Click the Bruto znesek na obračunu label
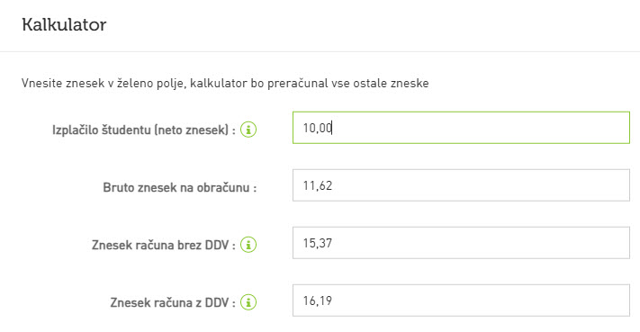Viewport: 640px width, 332px height. [x=180, y=188]
